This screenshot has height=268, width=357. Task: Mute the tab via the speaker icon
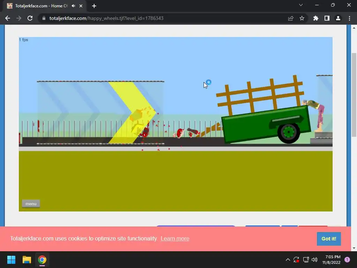coord(73,6)
